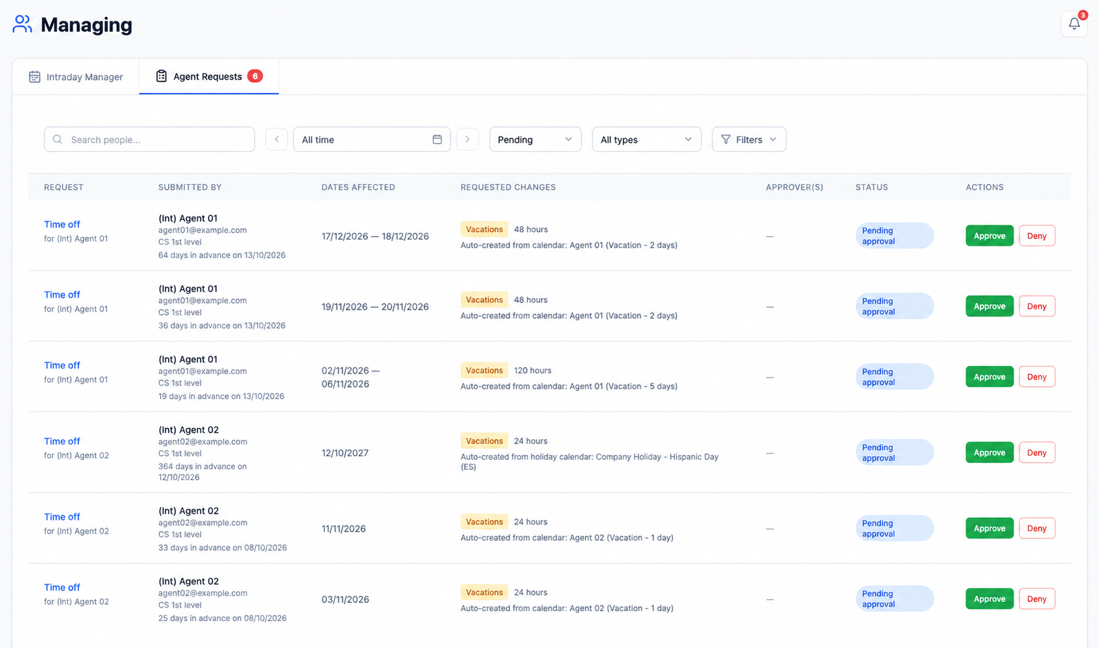Go to next date range arrow

pos(467,139)
